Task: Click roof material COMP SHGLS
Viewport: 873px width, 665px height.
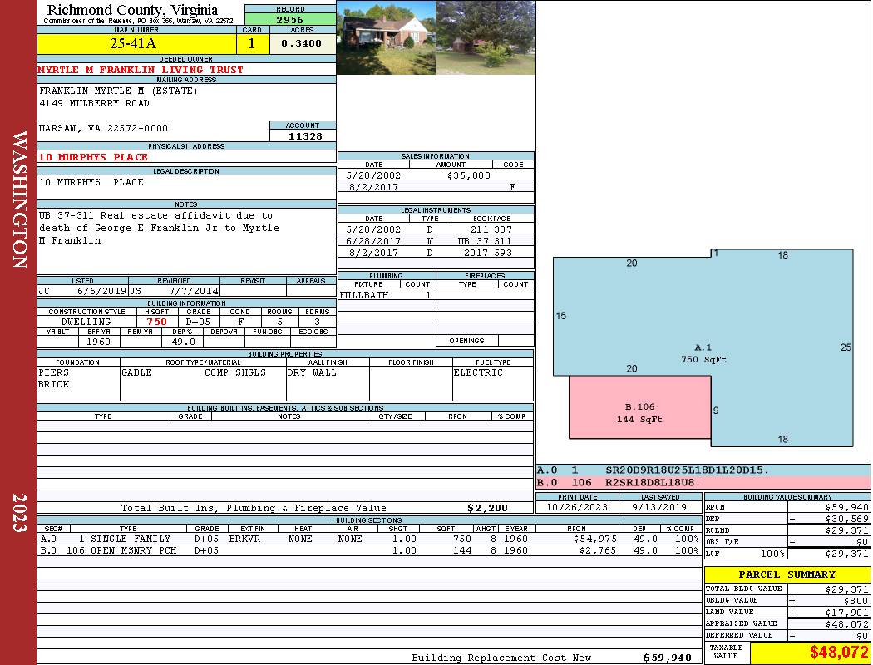Action: pyautogui.click(x=235, y=372)
